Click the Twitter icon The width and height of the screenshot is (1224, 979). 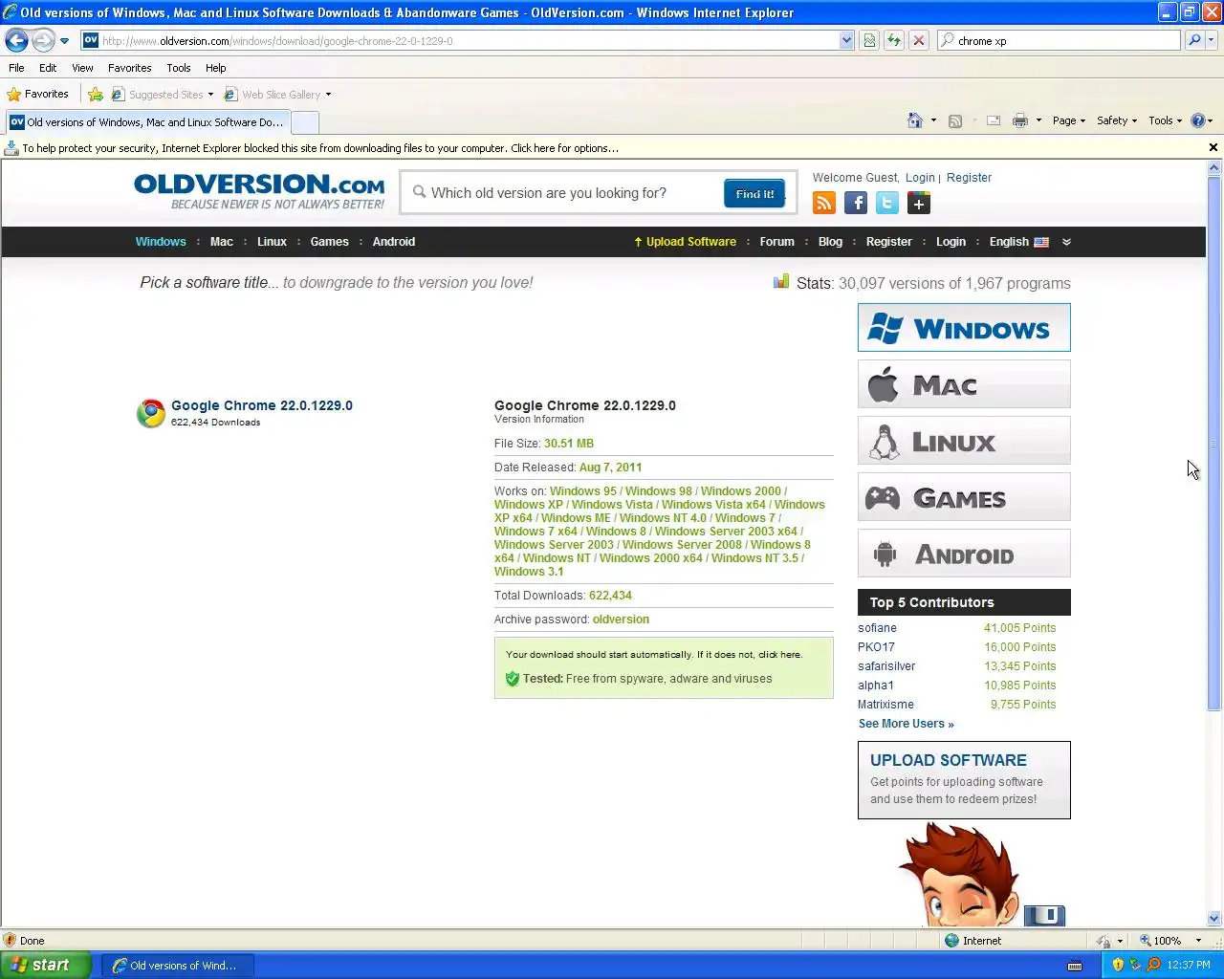pos(887,203)
